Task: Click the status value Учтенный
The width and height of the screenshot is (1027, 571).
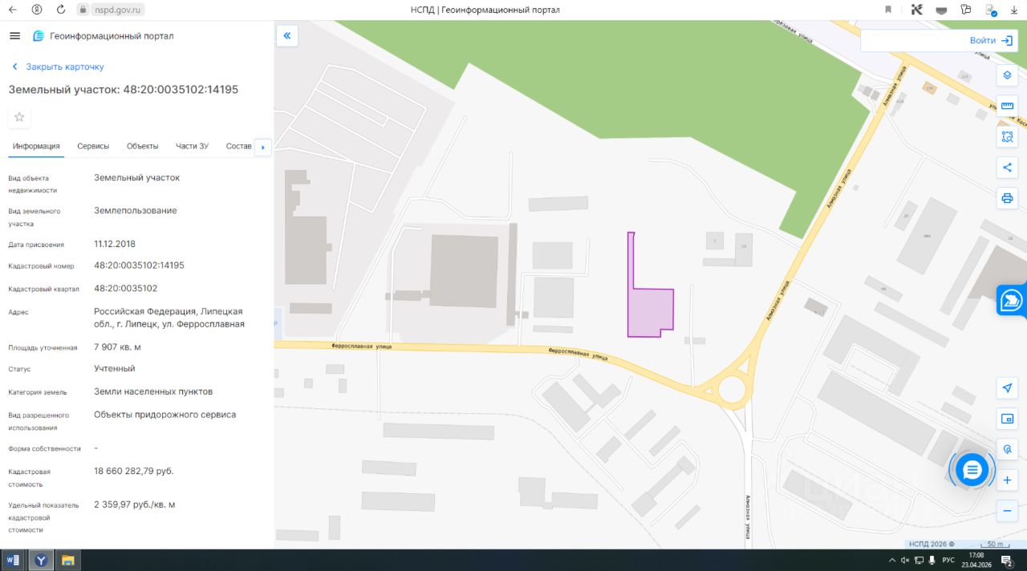Action: [x=115, y=369]
